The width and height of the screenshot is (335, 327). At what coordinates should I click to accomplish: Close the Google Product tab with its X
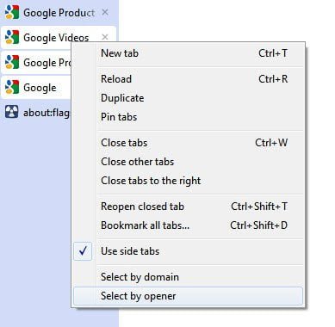click(x=105, y=12)
